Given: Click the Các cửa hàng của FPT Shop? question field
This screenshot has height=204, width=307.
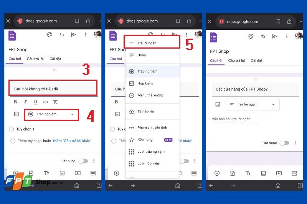Looking at the screenshot, I should (x=255, y=90).
